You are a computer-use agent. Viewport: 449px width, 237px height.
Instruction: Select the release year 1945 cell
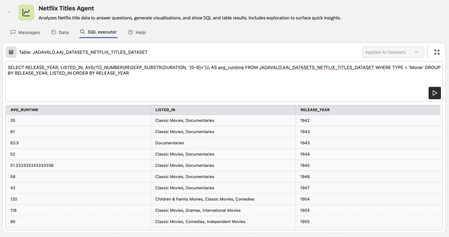pos(368,165)
